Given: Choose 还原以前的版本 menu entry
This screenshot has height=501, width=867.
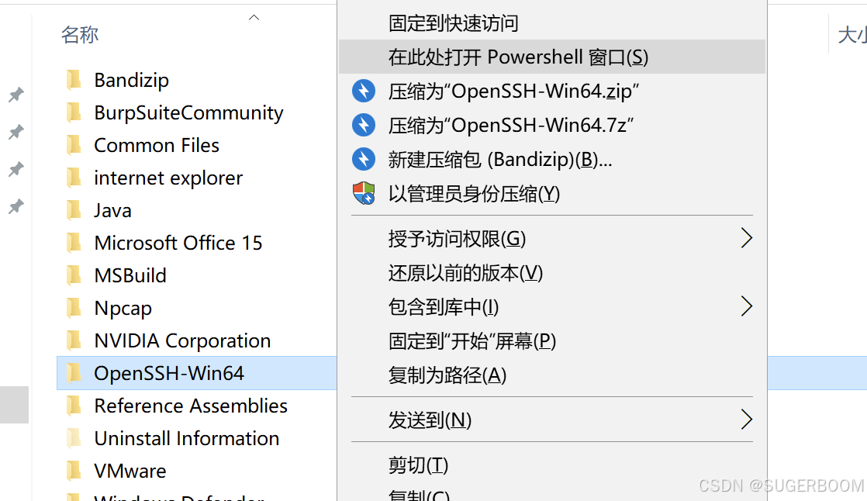Looking at the screenshot, I should (552, 273).
